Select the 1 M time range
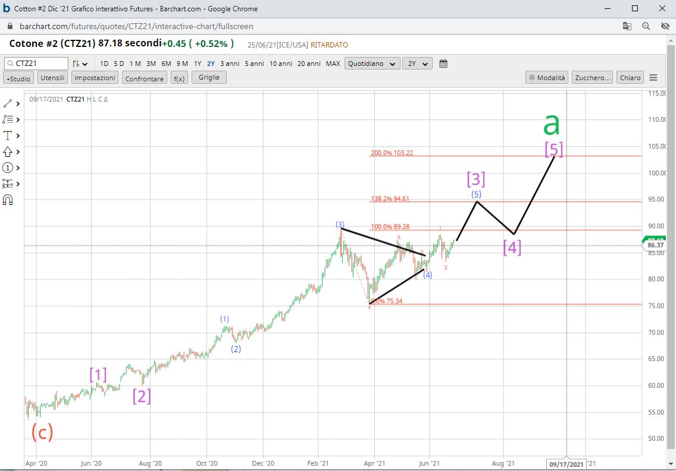The height and width of the screenshot is (471, 676). coord(135,64)
